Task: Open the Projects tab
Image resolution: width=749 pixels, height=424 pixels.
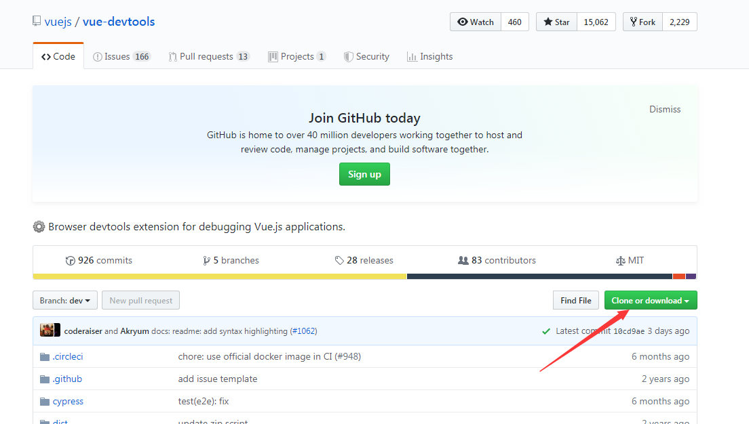Action: click(297, 56)
